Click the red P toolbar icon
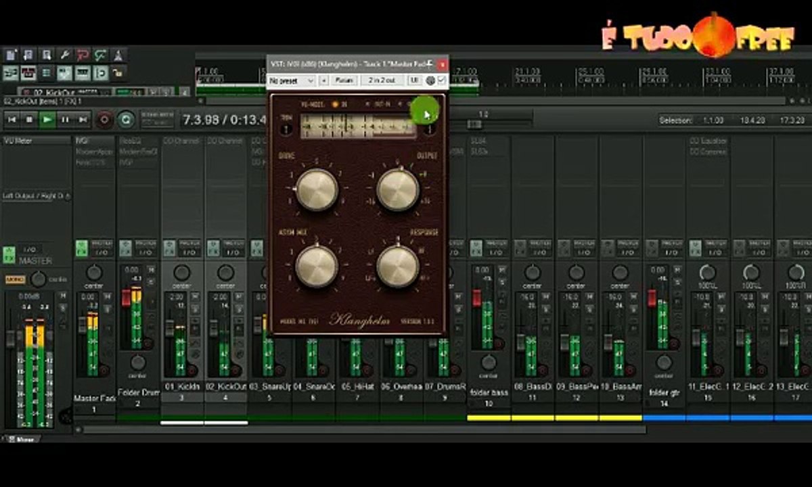The image size is (812, 487). click(83, 55)
